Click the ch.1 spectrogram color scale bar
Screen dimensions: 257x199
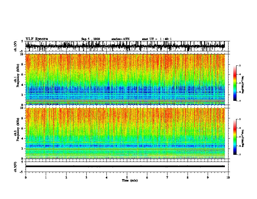point(235,83)
